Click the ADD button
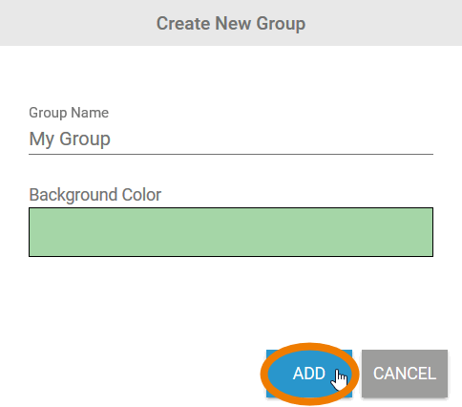This screenshot has width=462, height=407. click(x=309, y=374)
